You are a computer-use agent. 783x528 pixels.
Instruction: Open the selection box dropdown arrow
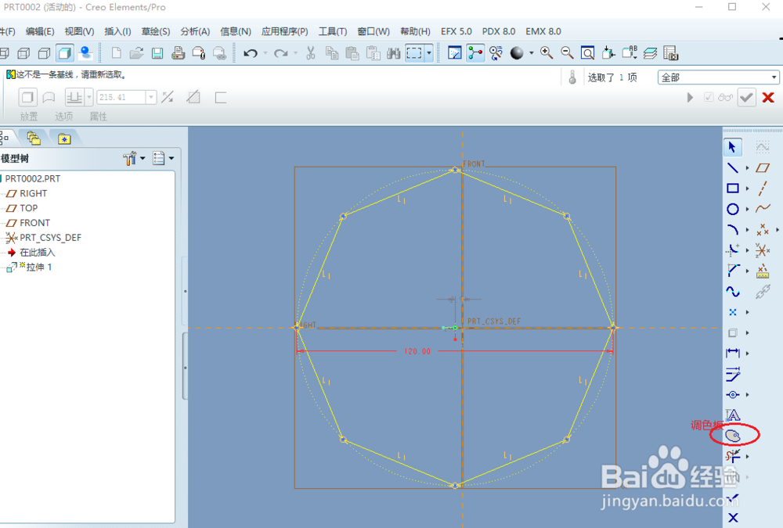(429, 53)
